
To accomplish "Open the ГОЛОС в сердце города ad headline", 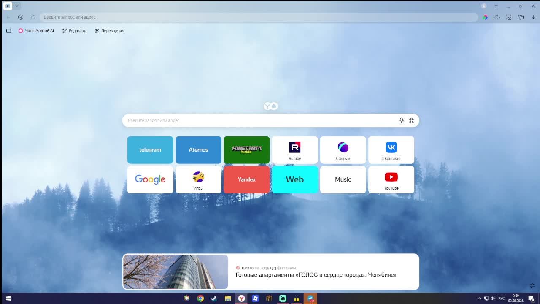I will (316, 275).
